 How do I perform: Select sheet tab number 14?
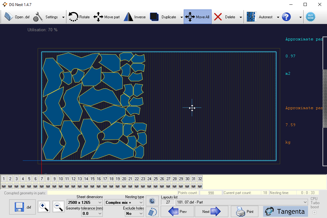click(86, 179)
